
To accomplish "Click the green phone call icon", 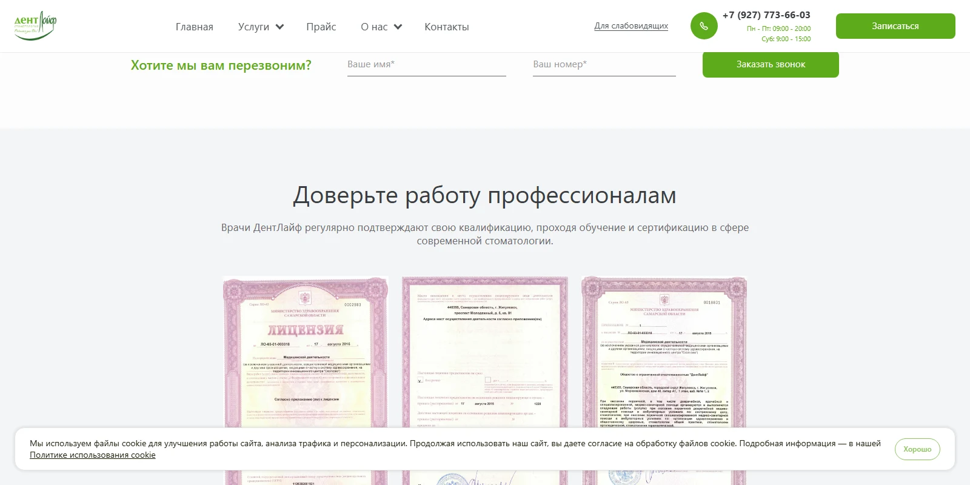I will (704, 26).
